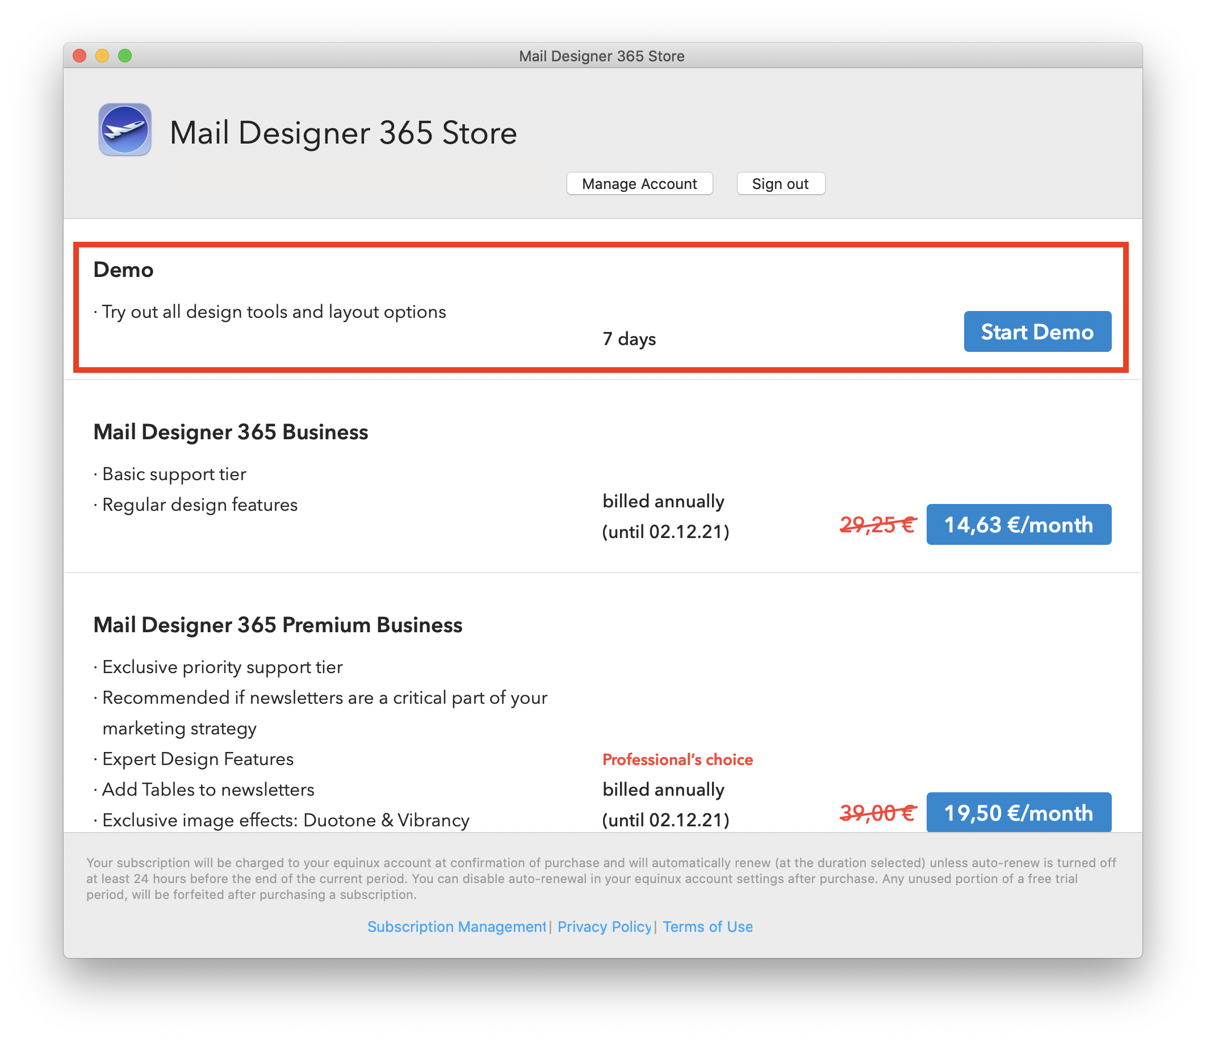Click the strikethrough 29,25 € price
Screen dimensions: 1206x1042
tap(878, 525)
